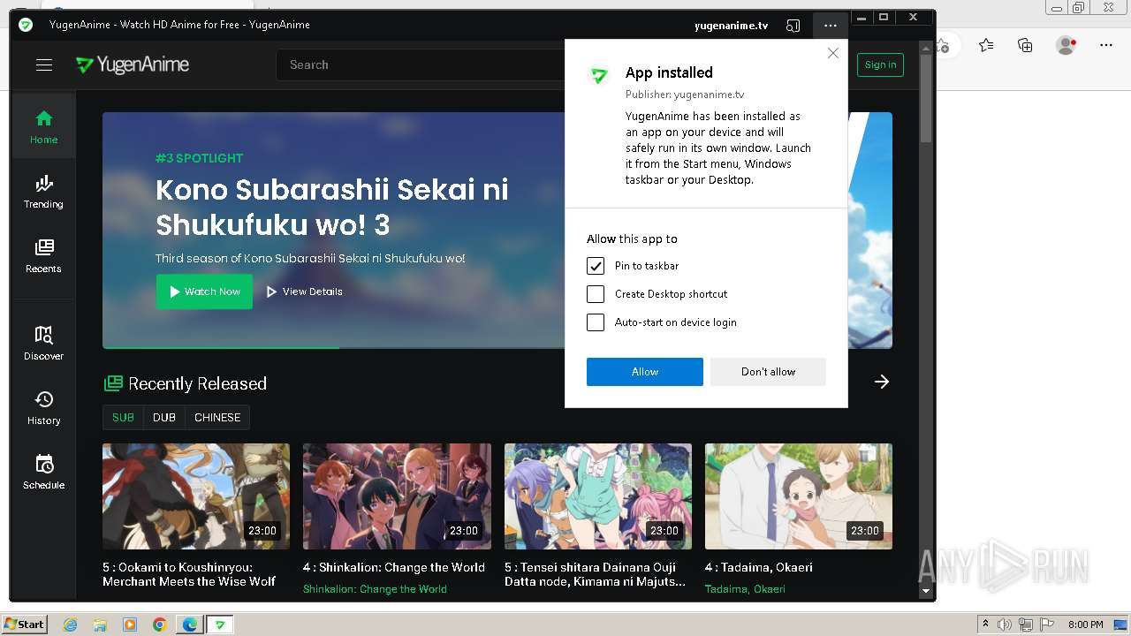1131x636 pixels.
Task: Select the SUB tab
Action: [123, 417]
